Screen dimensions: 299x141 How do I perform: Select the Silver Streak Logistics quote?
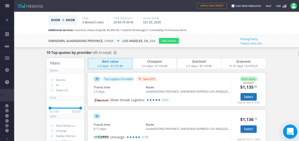point(248,97)
